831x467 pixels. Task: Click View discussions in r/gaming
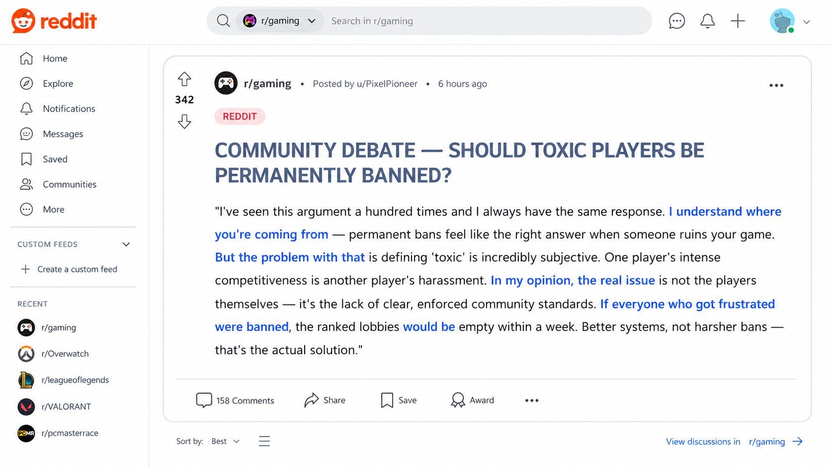pyautogui.click(x=734, y=442)
